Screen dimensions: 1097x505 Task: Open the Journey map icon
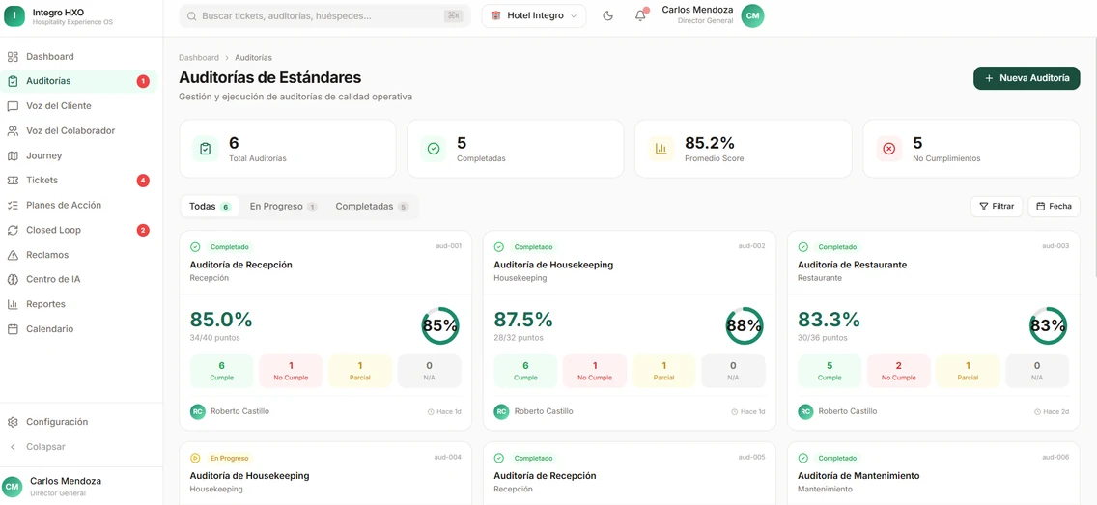pyautogui.click(x=13, y=156)
